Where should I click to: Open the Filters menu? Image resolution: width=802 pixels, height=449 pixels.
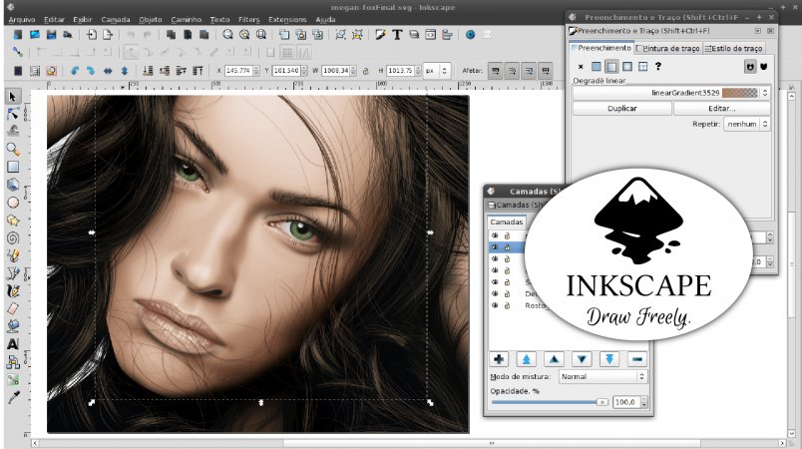pyautogui.click(x=249, y=19)
